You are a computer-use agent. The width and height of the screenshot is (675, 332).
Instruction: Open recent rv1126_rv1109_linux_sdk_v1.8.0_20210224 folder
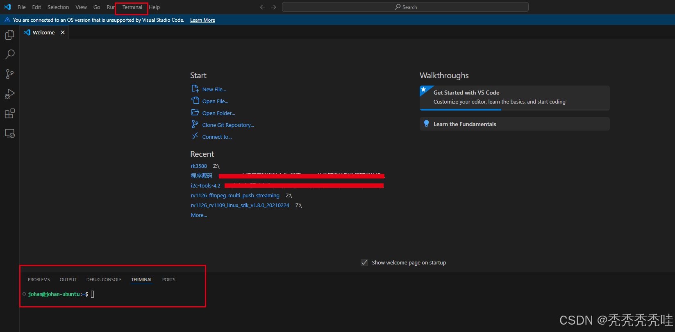(240, 205)
